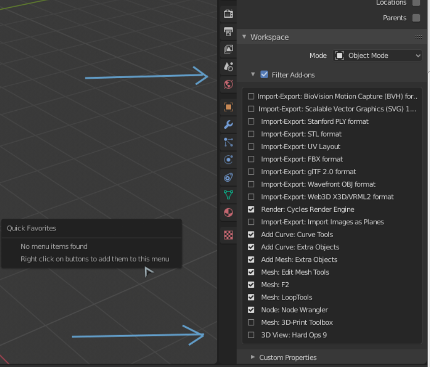Enable UV Layout add-on checkbox
This screenshot has height=367, width=430.
point(251,147)
